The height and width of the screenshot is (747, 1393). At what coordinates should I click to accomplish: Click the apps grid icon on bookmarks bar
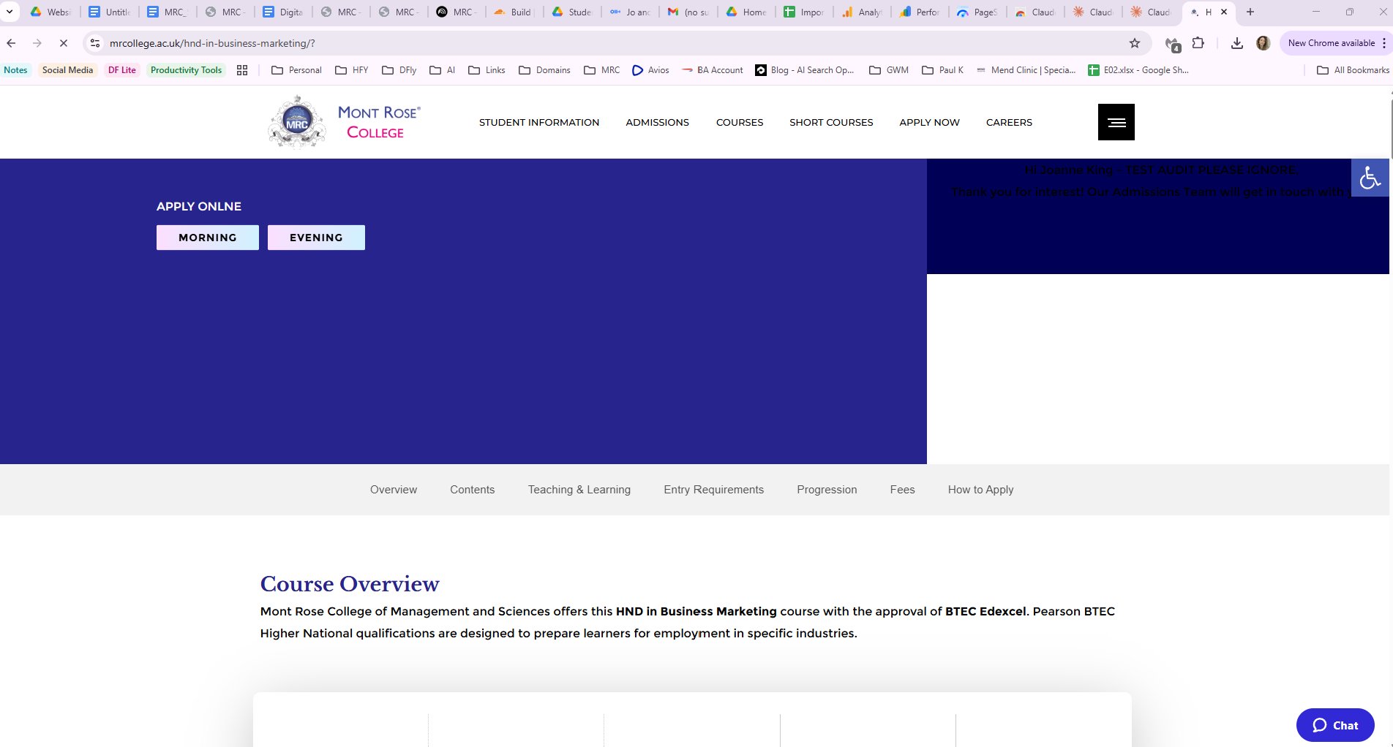[x=242, y=69]
